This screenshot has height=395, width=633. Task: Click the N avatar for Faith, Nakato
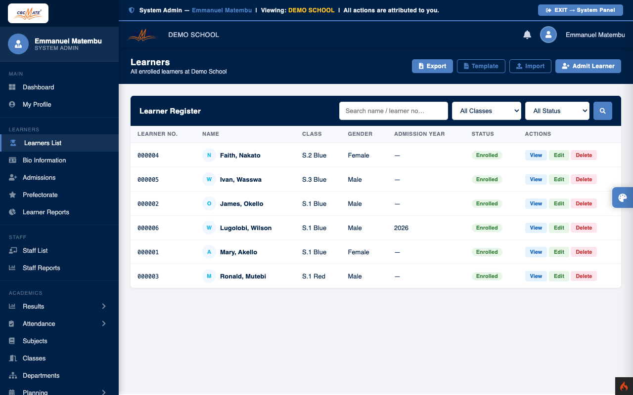pyautogui.click(x=209, y=155)
